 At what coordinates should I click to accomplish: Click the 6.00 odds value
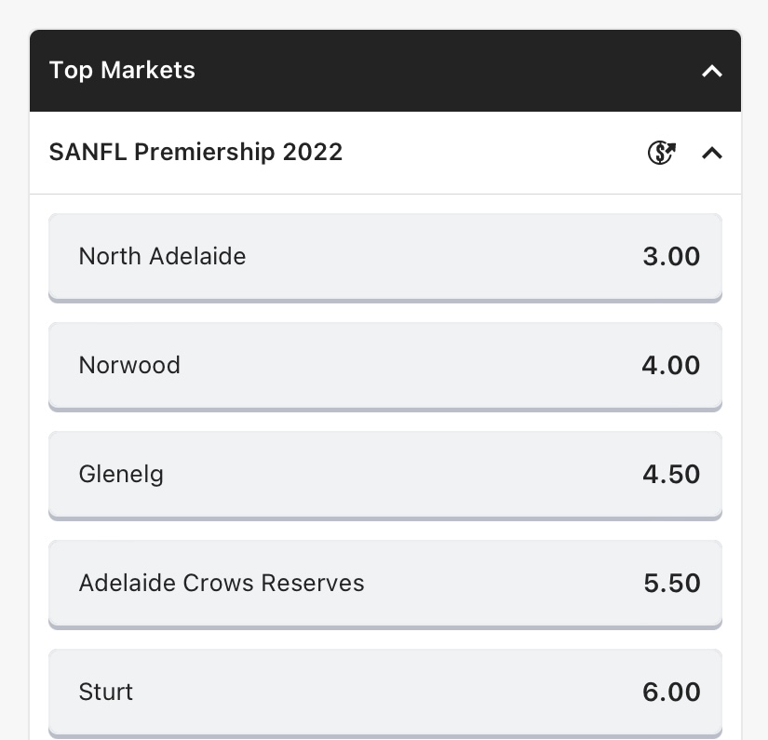click(671, 692)
